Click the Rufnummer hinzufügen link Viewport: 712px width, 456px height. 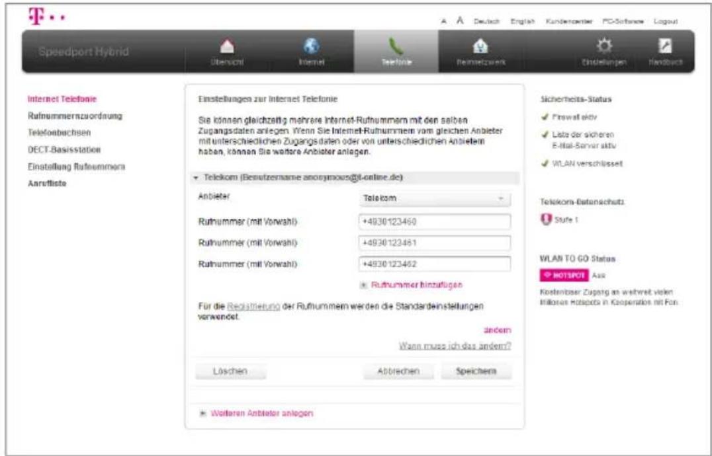click(x=417, y=285)
